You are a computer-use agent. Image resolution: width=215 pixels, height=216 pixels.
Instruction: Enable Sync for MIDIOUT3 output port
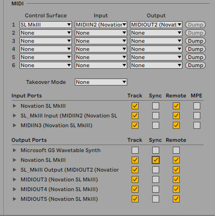pyautogui.click(x=155, y=180)
